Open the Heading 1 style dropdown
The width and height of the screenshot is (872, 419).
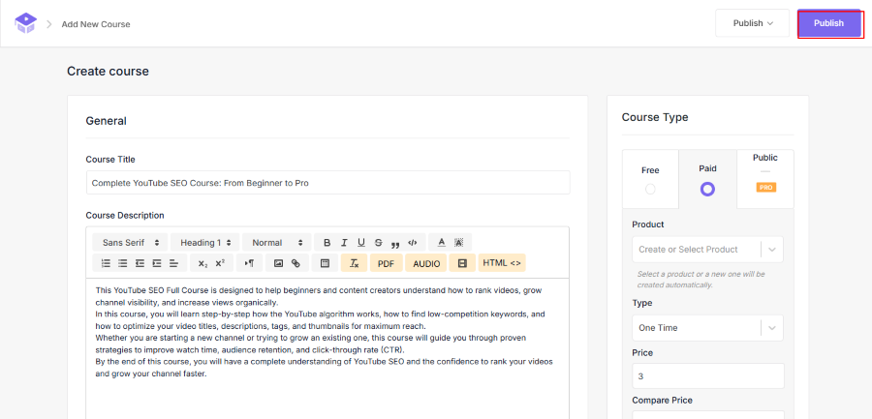[205, 243]
